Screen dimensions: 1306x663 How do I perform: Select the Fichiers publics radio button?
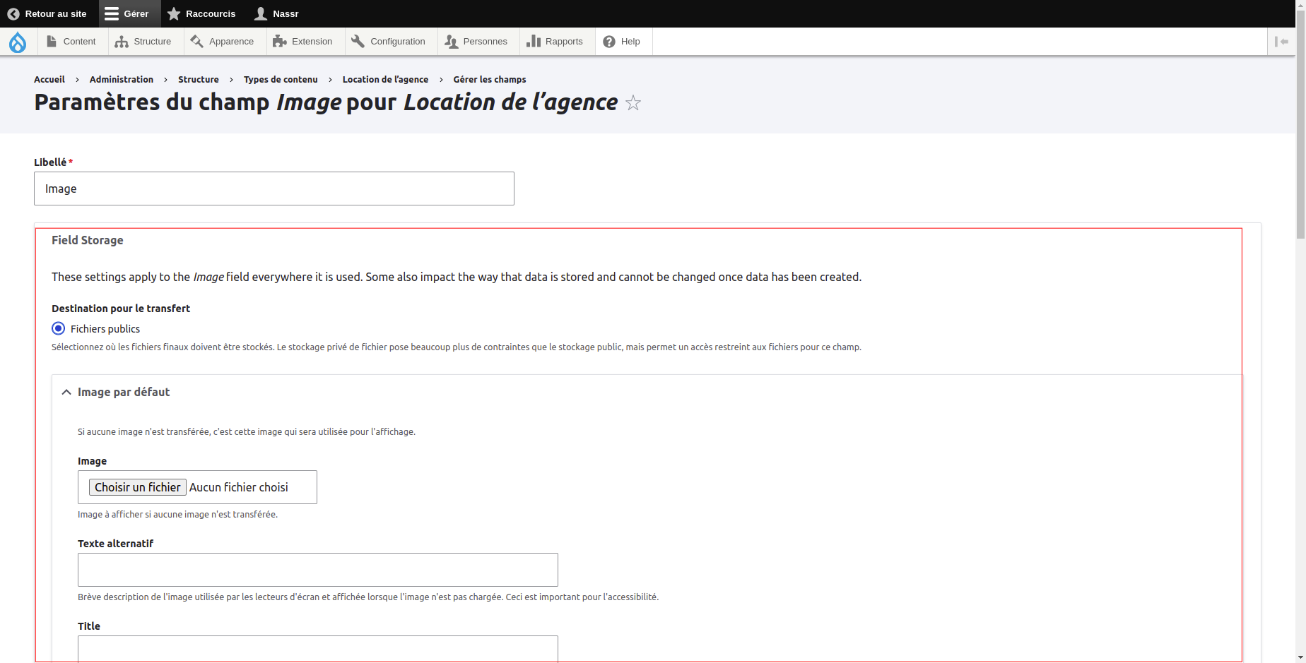click(59, 328)
